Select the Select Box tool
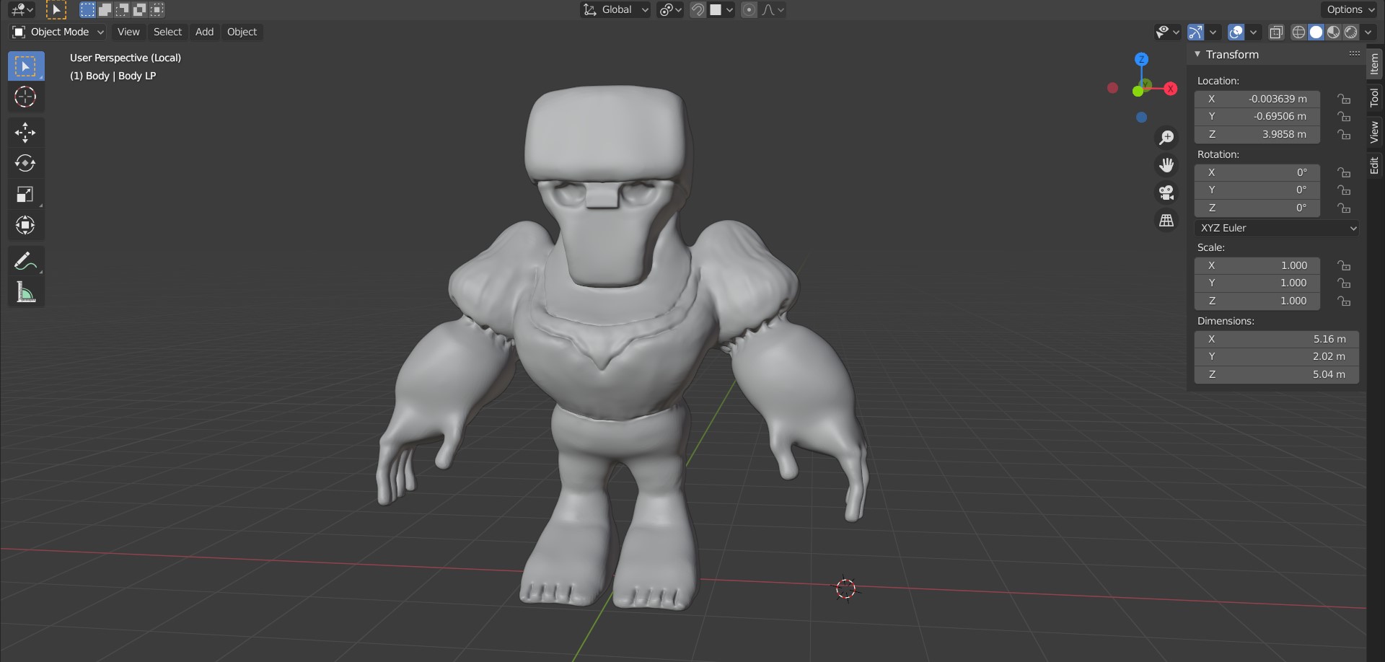This screenshot has width=1385, height=662. point(26,66)
